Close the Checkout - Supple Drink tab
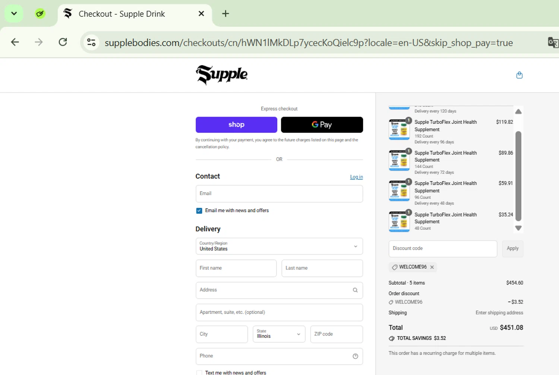Screen dimensions: 559x375 (201, 14)
